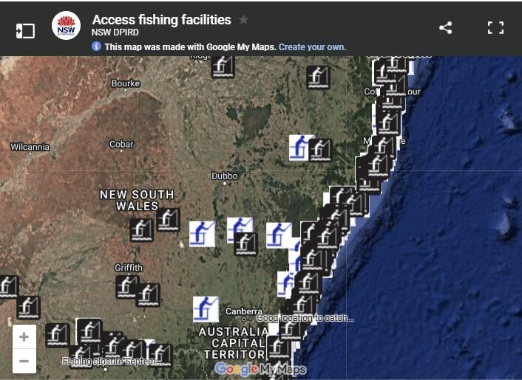Screen dimensions: 522x380
Task: Open the 'Fishing closure Septem...' marker label
Action: click(x=112, y=362)
